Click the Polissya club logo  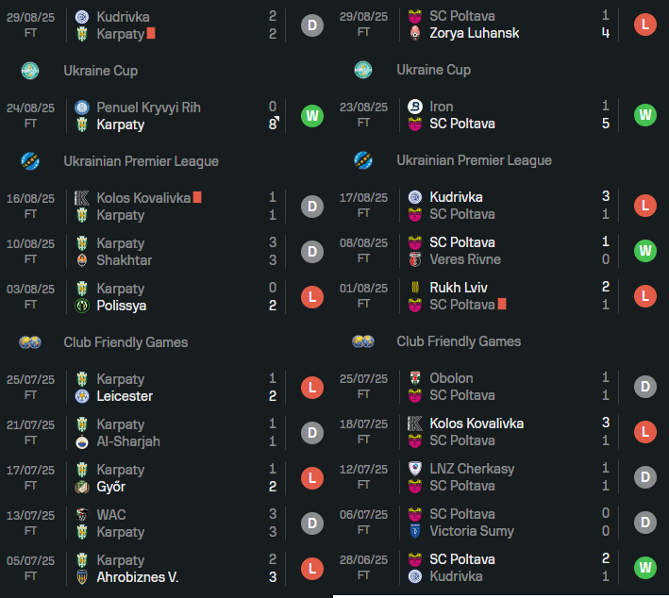click(82, 306)
